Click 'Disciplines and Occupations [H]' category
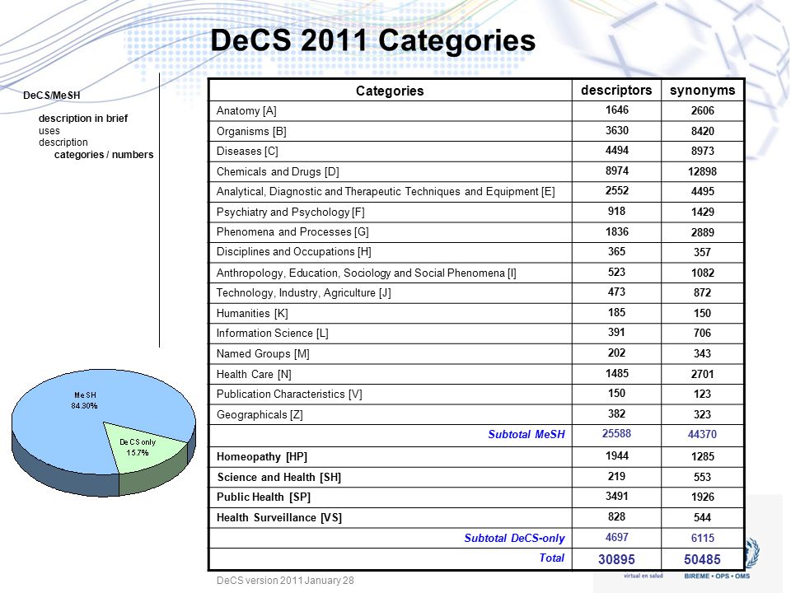This screenshot has height=593, width=791. tap(293, 252)
